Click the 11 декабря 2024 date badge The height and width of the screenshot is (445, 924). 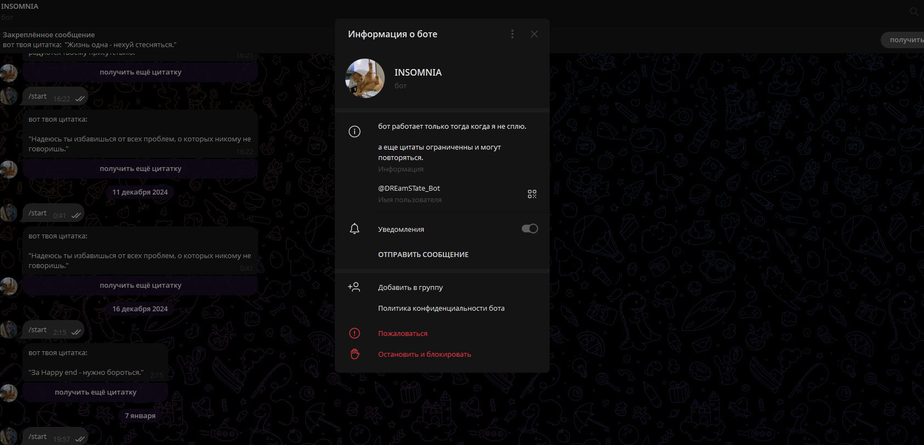pyautogui.click(x=140, y=192)
